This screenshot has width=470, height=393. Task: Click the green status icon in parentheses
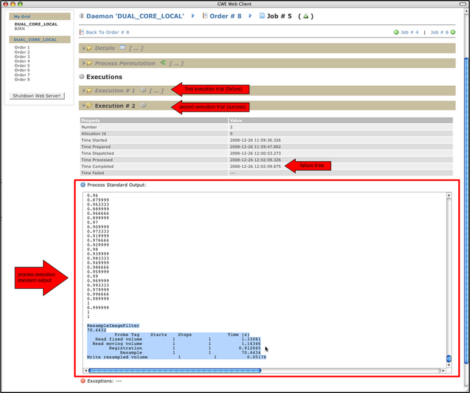tap(306, 16)
